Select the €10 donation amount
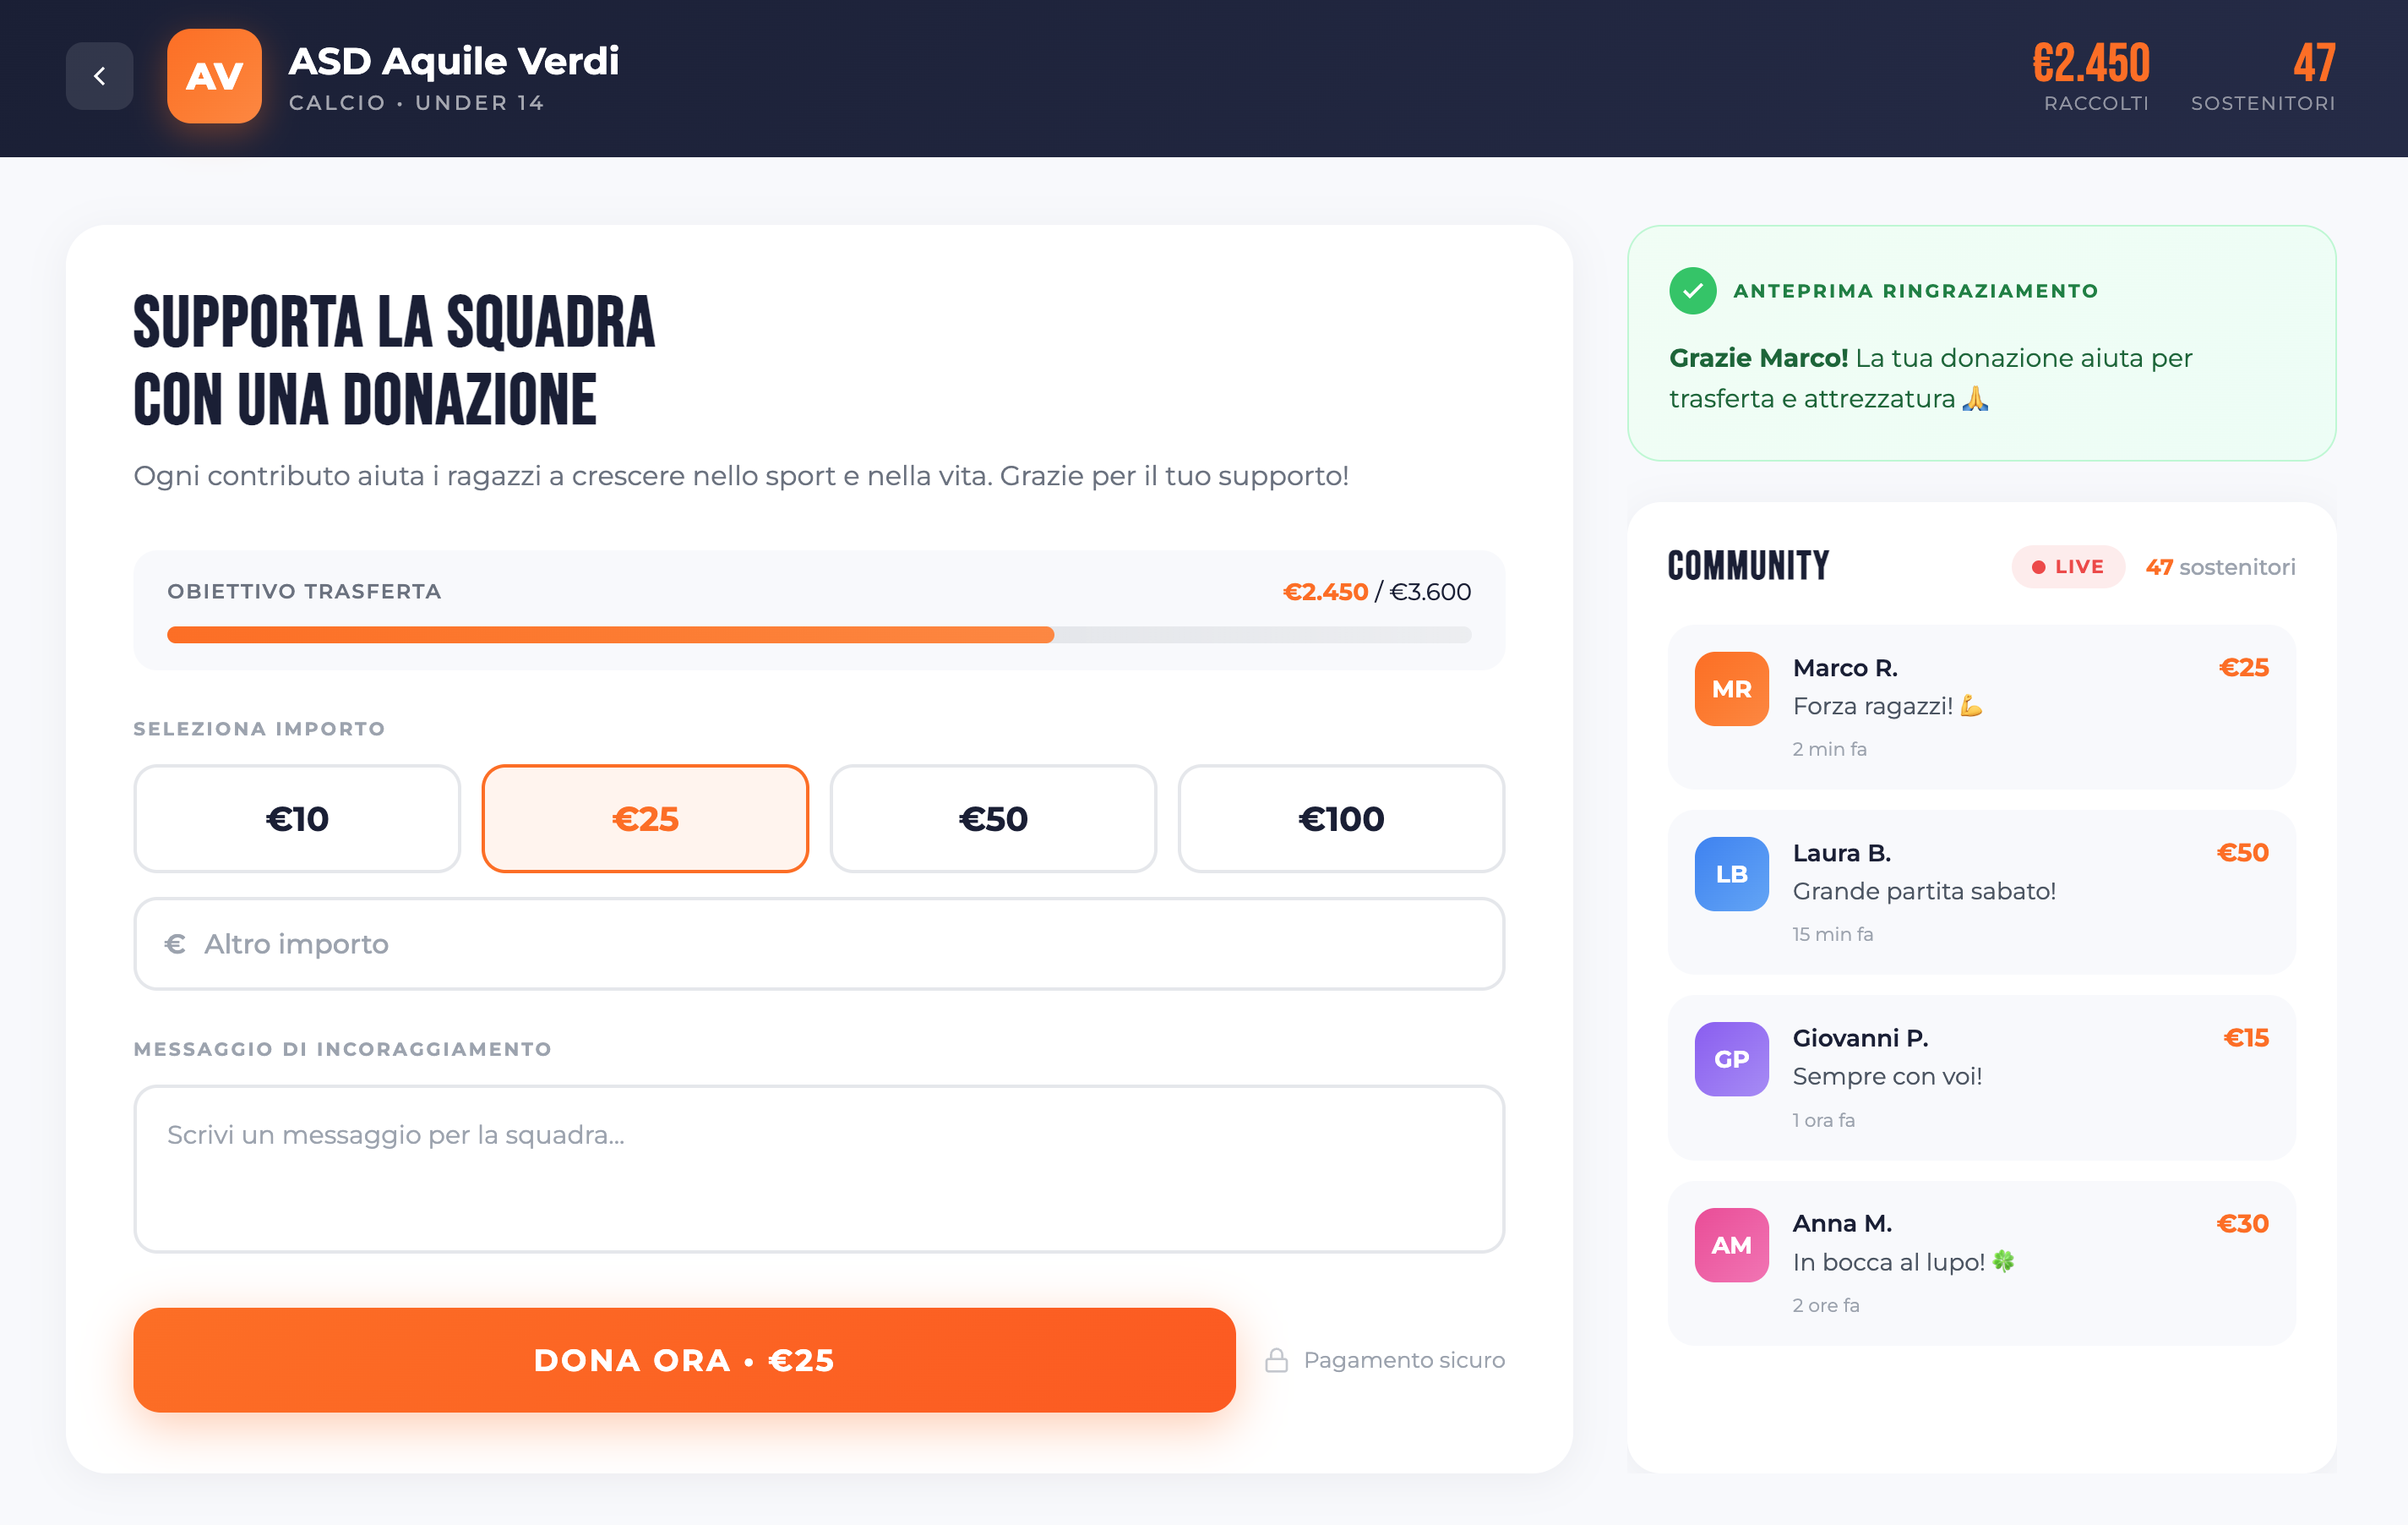The width and height of the screenshot is (2408, 1525). click(297, 818)
